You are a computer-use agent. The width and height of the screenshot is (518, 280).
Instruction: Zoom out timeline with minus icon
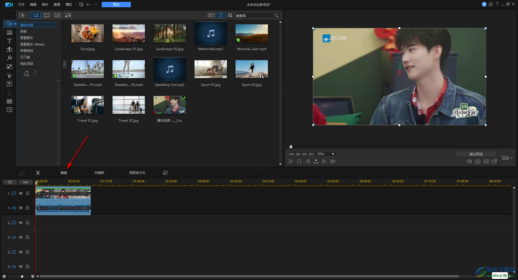pyautogui.click(x=4, y=276)
